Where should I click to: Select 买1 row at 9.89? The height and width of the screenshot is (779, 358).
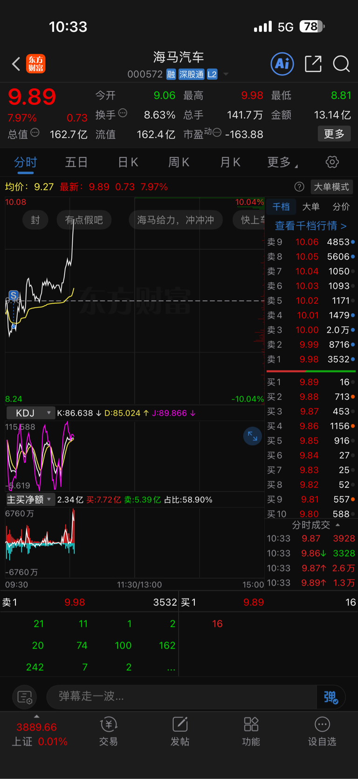[x=311, y=382]
